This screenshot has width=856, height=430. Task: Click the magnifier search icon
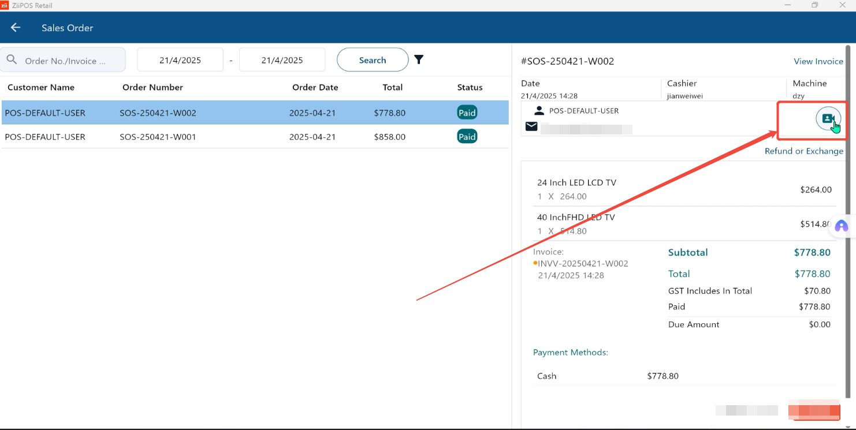[11, 59]
